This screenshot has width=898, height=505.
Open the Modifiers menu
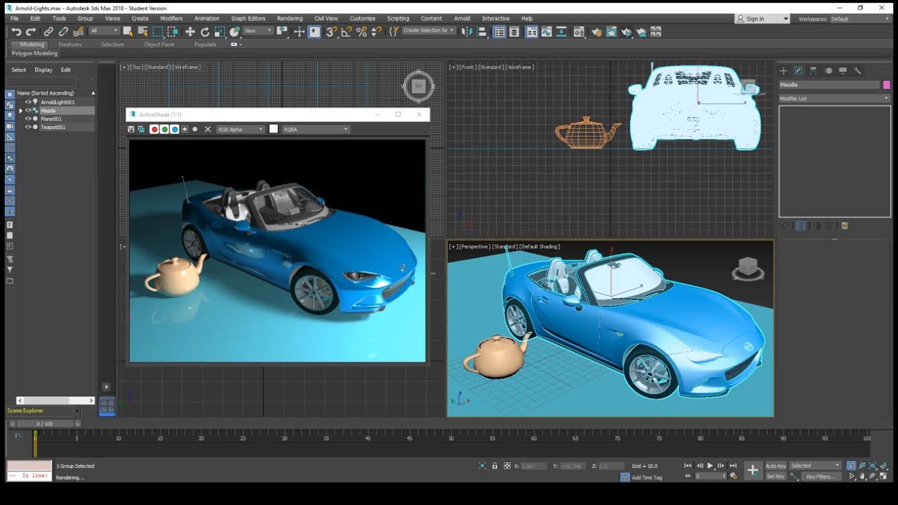(171, 19)
